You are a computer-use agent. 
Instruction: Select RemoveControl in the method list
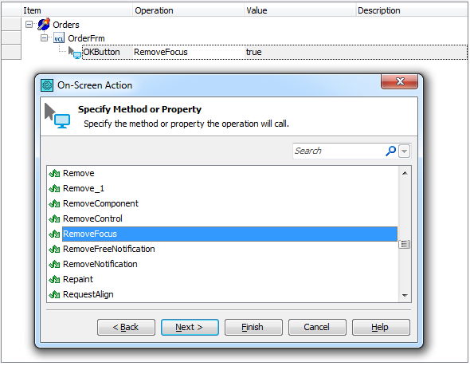[x=92, y=218]
